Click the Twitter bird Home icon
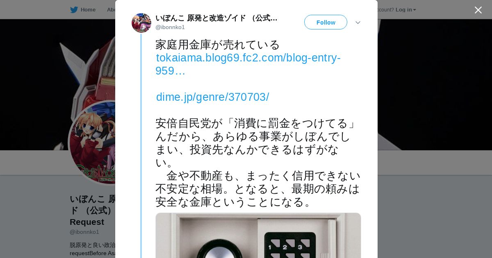 (74, 10)
